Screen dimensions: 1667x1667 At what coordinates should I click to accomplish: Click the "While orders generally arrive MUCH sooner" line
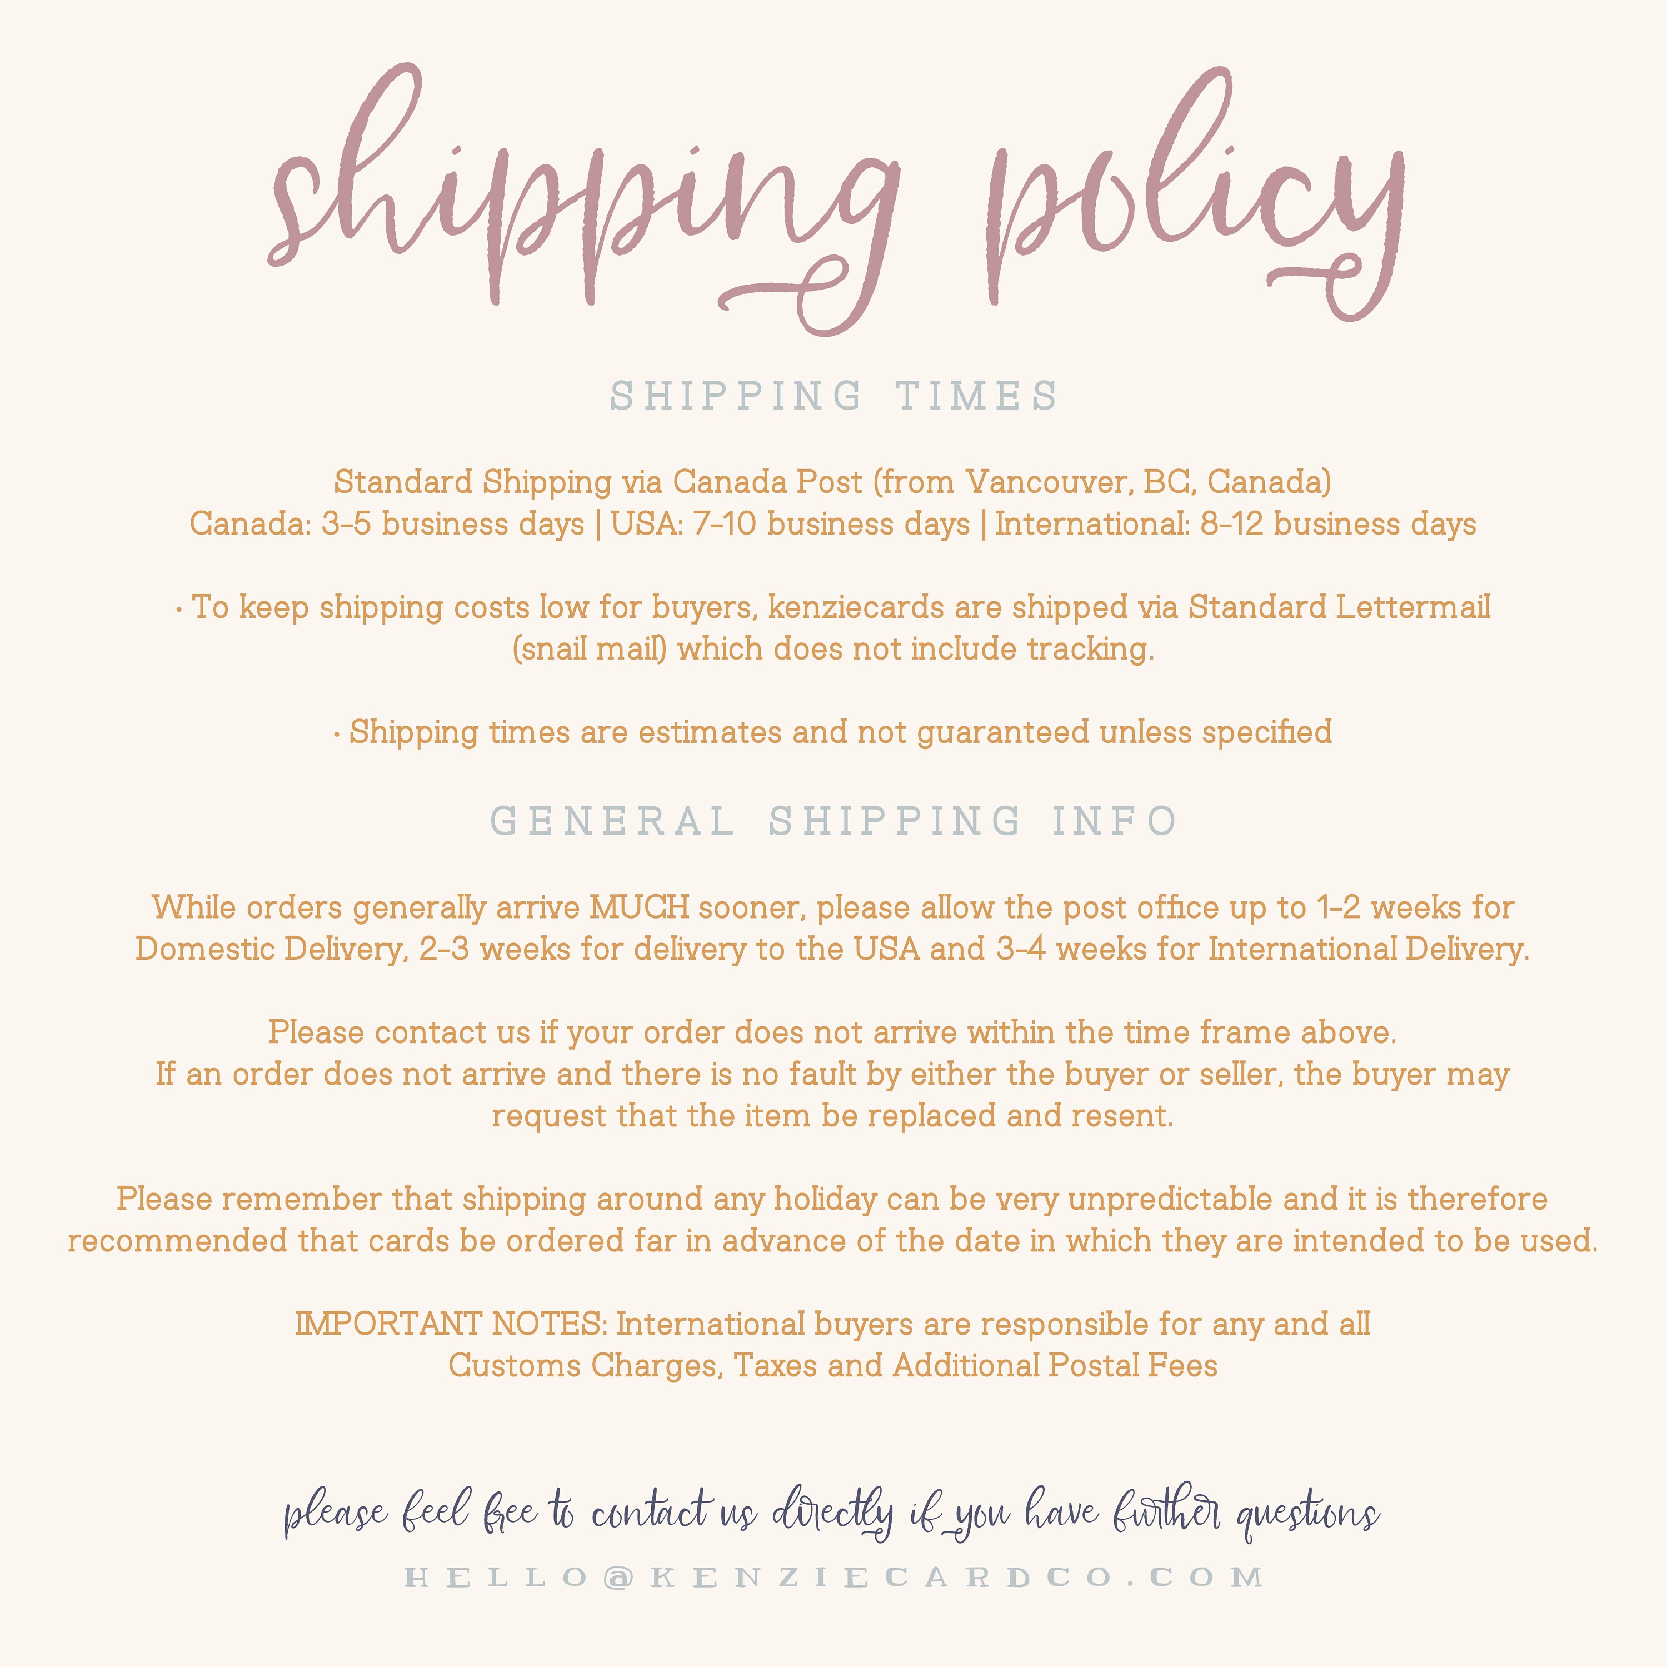(x=833, y=908)
